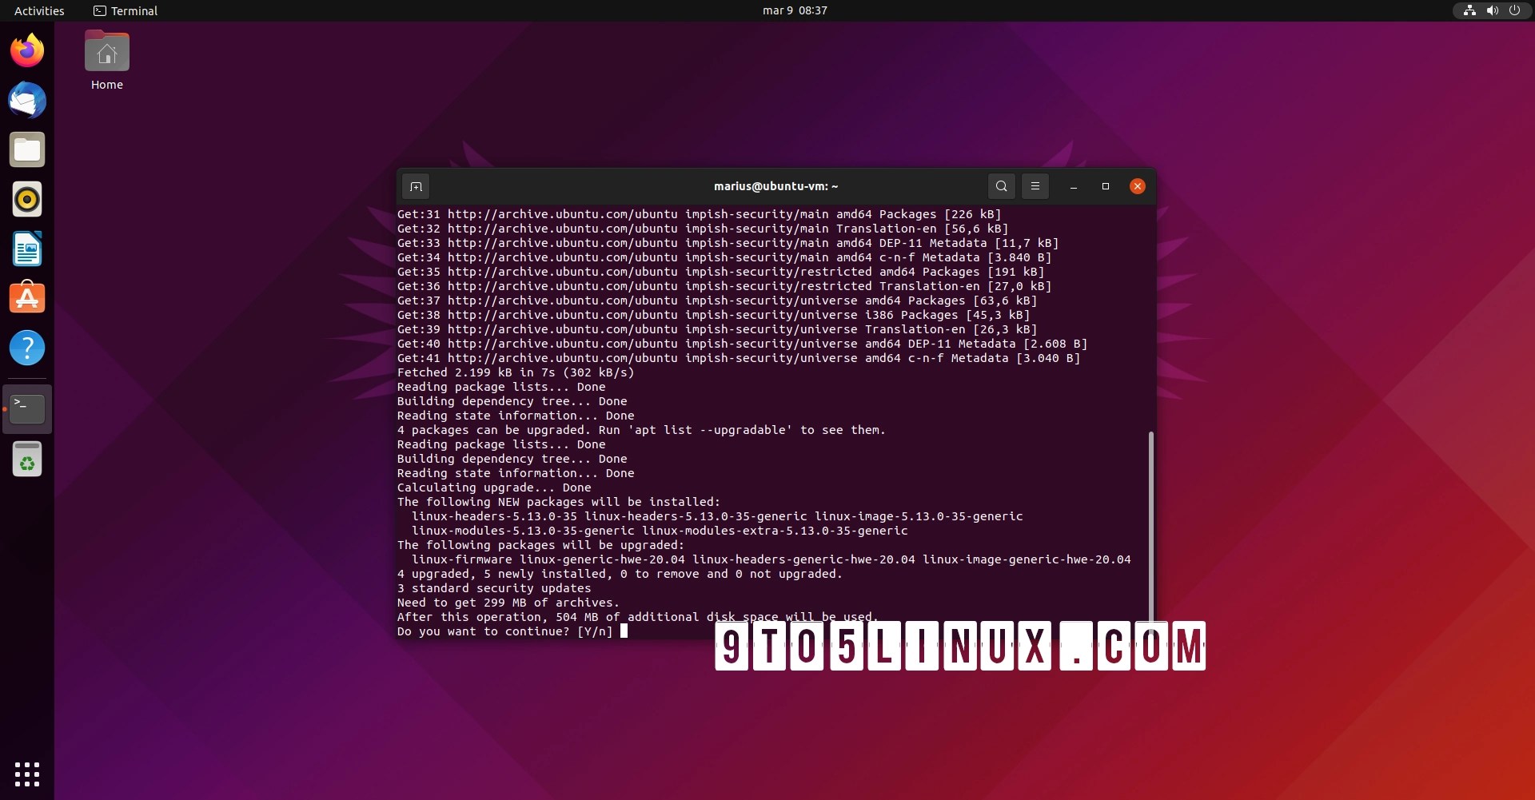Click the Get:41 c-n-f Metadata line

[x=739, y=358]
